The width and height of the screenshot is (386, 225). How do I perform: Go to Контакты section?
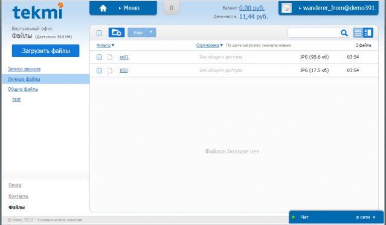[19, 196]
